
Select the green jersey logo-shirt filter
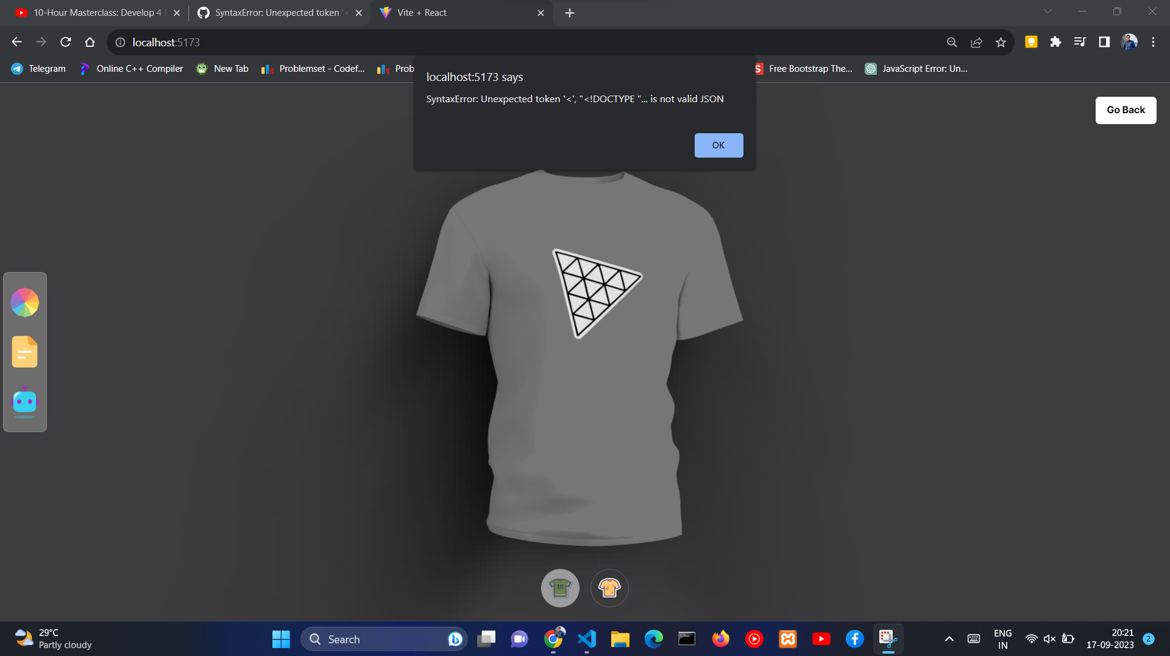click(x=560, y=588)
